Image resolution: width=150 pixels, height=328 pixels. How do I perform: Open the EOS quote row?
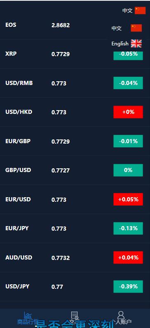tap(75, 25)
